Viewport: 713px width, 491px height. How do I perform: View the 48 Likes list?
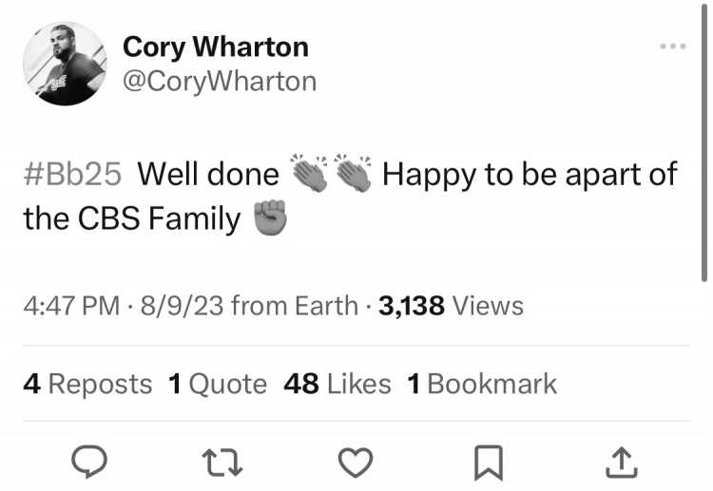point(337,385)
